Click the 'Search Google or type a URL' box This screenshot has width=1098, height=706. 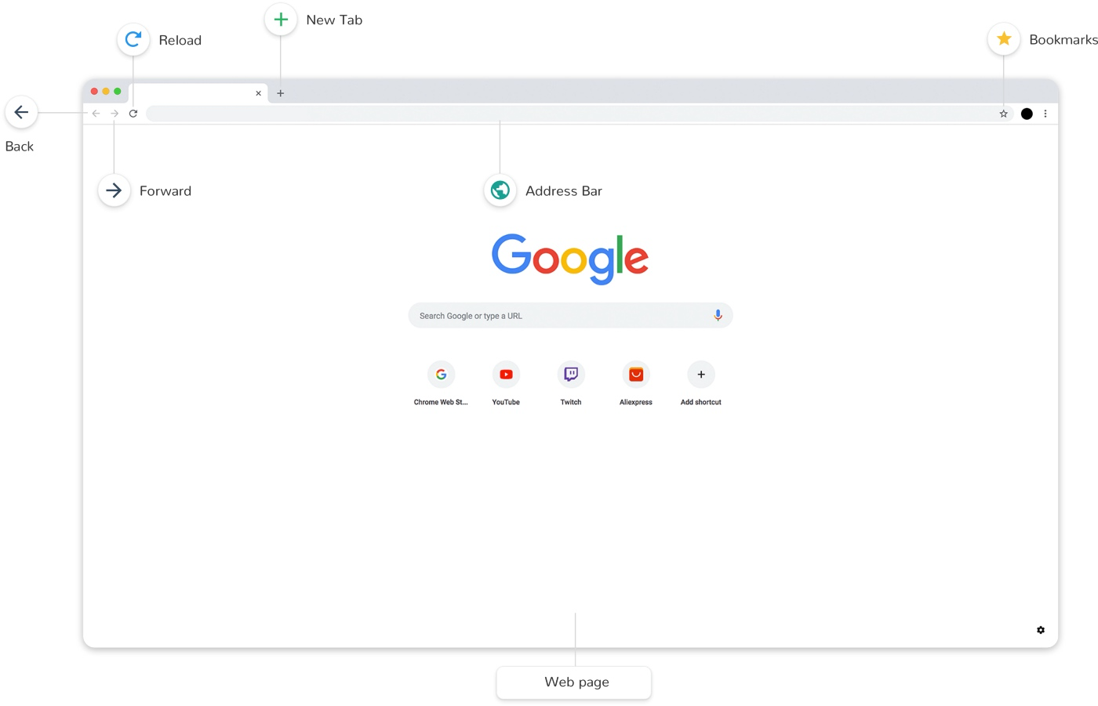[570, 316]
